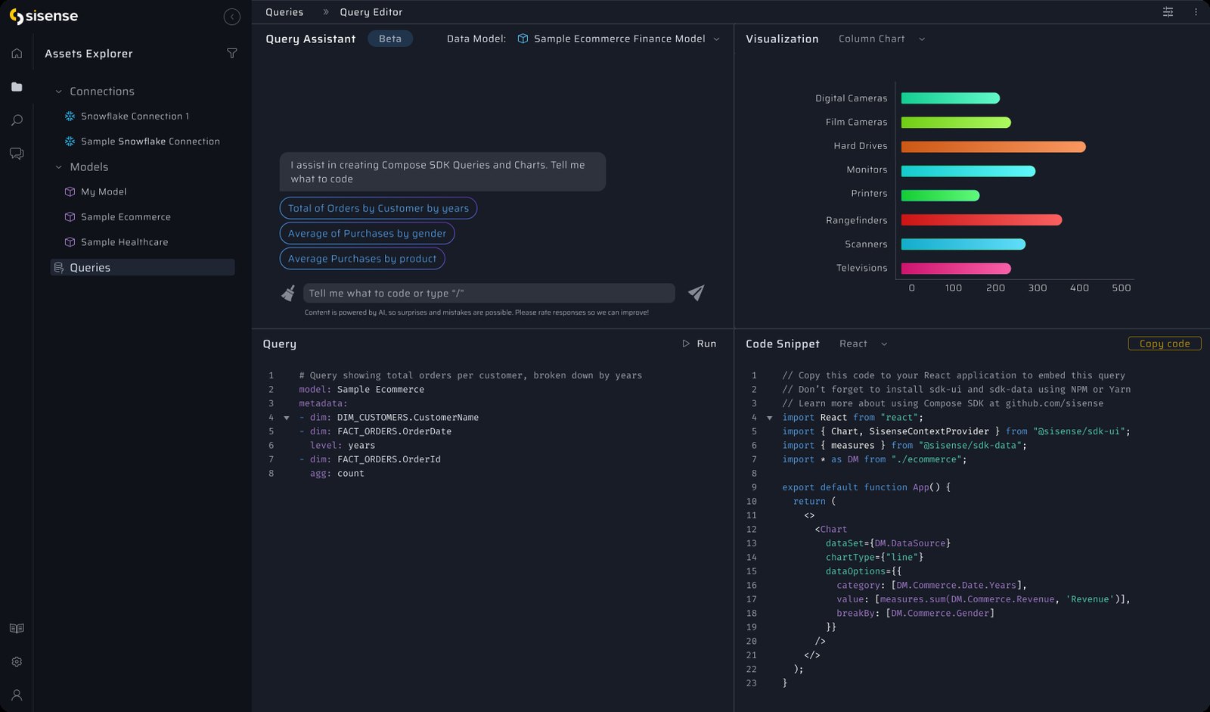Screen dimensions: 1210x712
Task: Clear the chat with the broom icon
Action: [288, 293]
